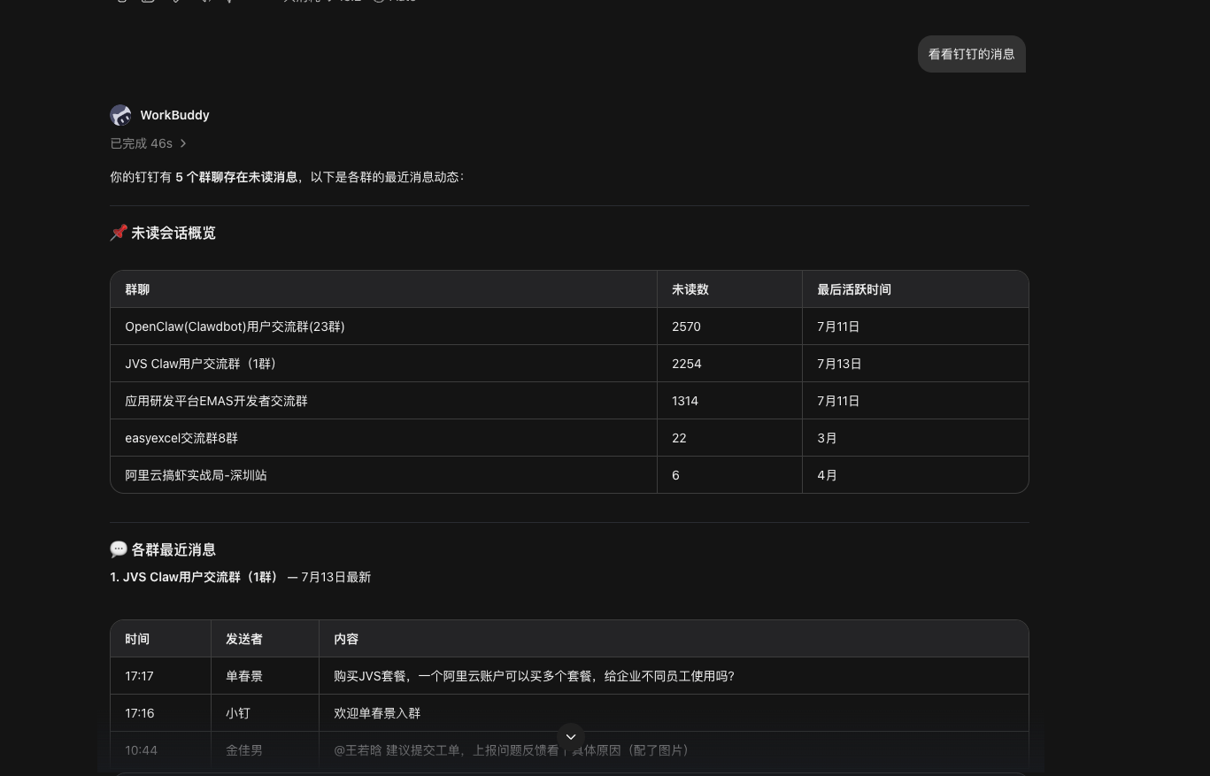Click the 各群最近消息 heading text
Viewport: 1210px width, 776px height.
[173, 549]
